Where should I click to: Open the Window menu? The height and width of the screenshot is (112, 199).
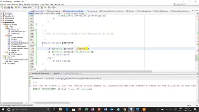57,4
